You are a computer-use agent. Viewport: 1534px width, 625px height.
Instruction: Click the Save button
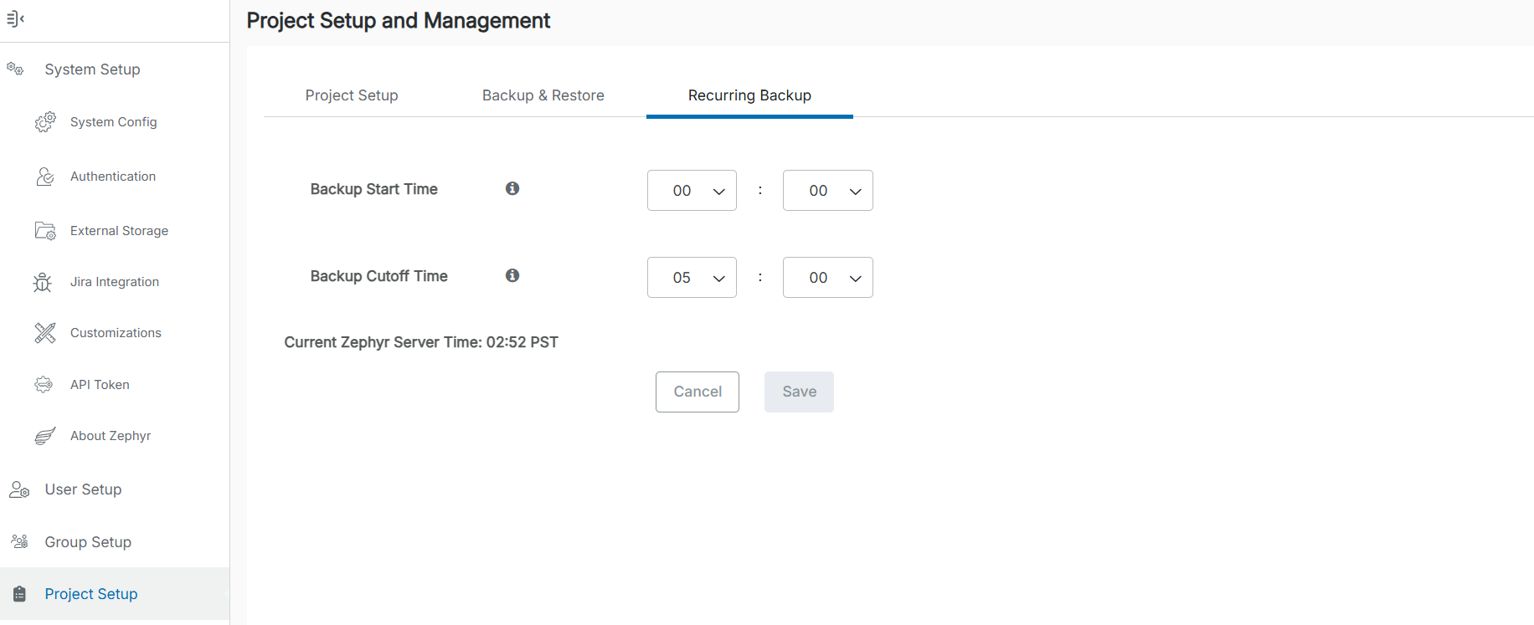[799, 392]
